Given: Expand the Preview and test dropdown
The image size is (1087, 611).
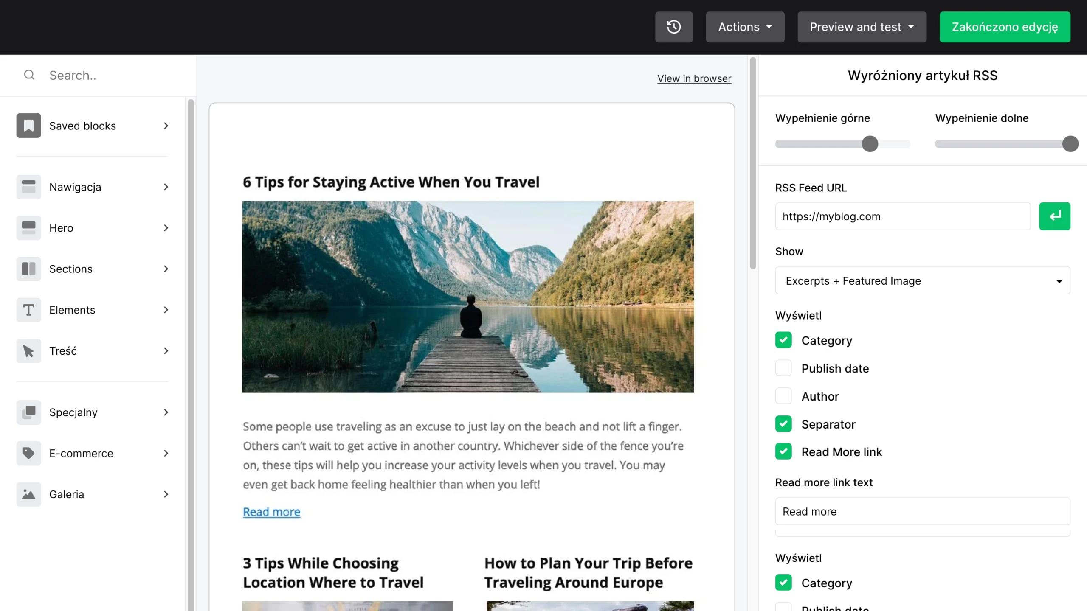Looking at the screenshot, I should [x=862, y=27].
